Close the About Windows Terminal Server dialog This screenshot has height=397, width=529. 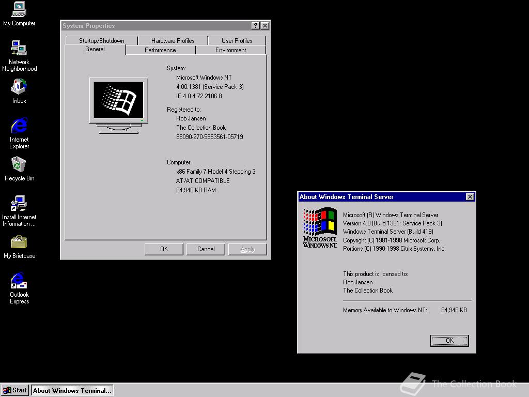(x=470, y=197)
